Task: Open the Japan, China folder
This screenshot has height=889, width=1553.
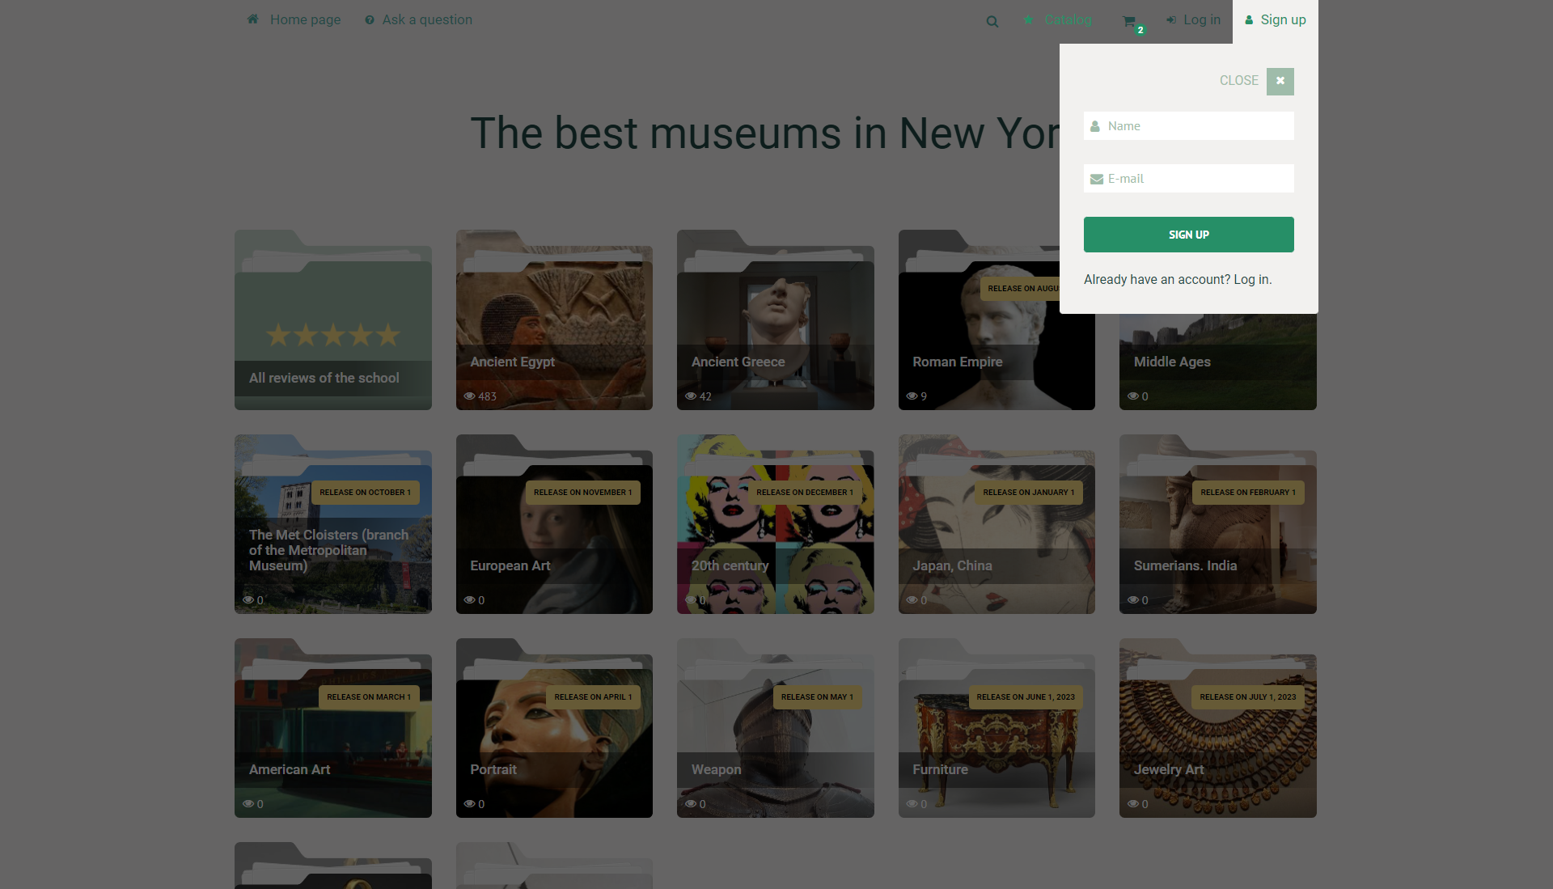Action: coord(997,524)
